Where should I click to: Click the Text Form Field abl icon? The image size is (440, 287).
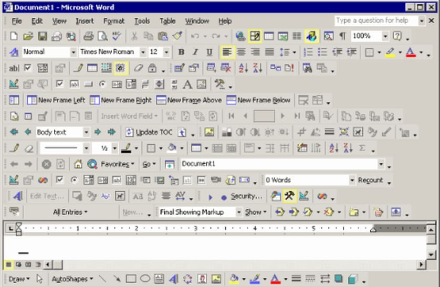(14, 68)
